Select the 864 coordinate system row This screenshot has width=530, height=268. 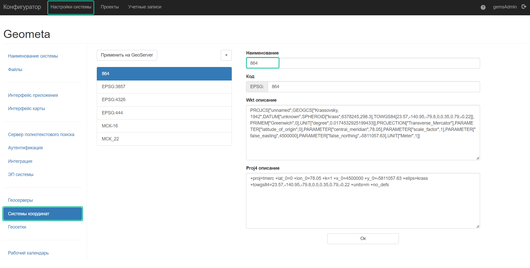click(x=164, y=74)
